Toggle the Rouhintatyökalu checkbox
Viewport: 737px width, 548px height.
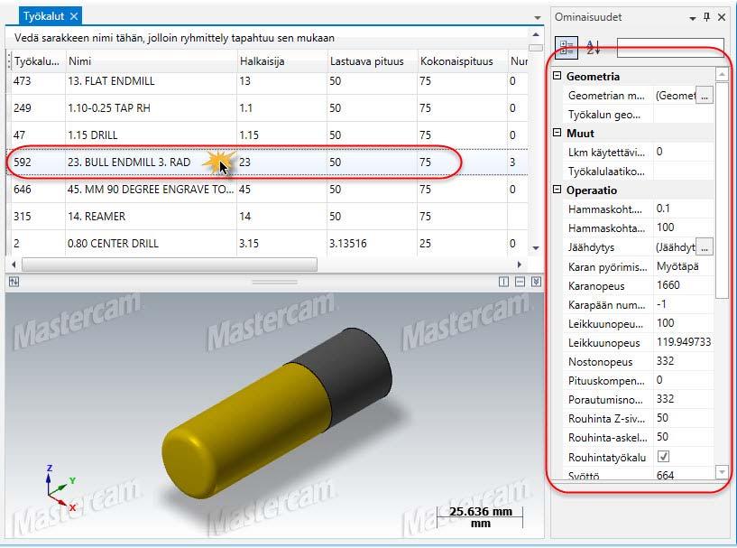point(663,456)
